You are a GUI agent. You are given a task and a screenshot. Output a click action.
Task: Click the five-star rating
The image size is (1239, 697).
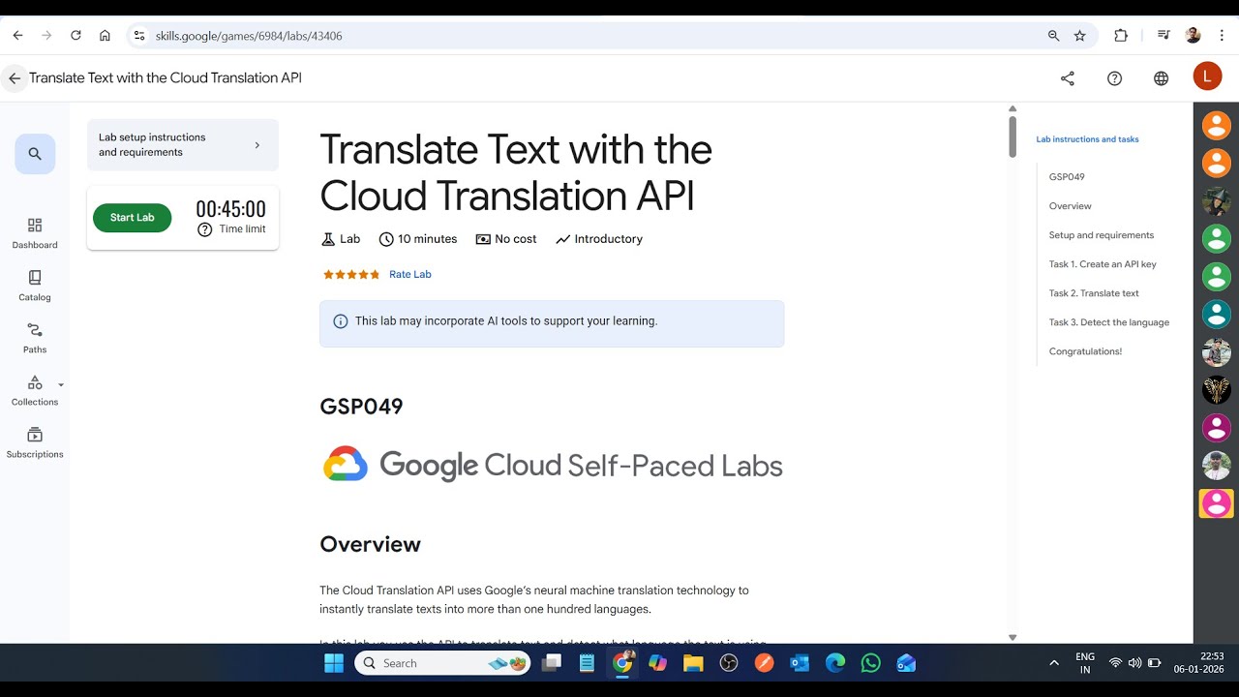pos(351,275)
